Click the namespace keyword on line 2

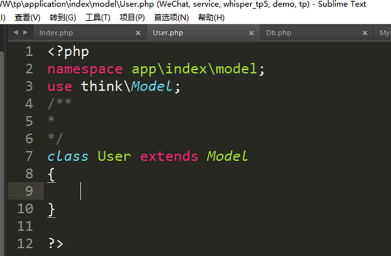(x=85, y=70)
